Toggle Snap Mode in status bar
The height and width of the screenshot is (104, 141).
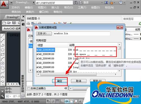click(x=53, y=101)
